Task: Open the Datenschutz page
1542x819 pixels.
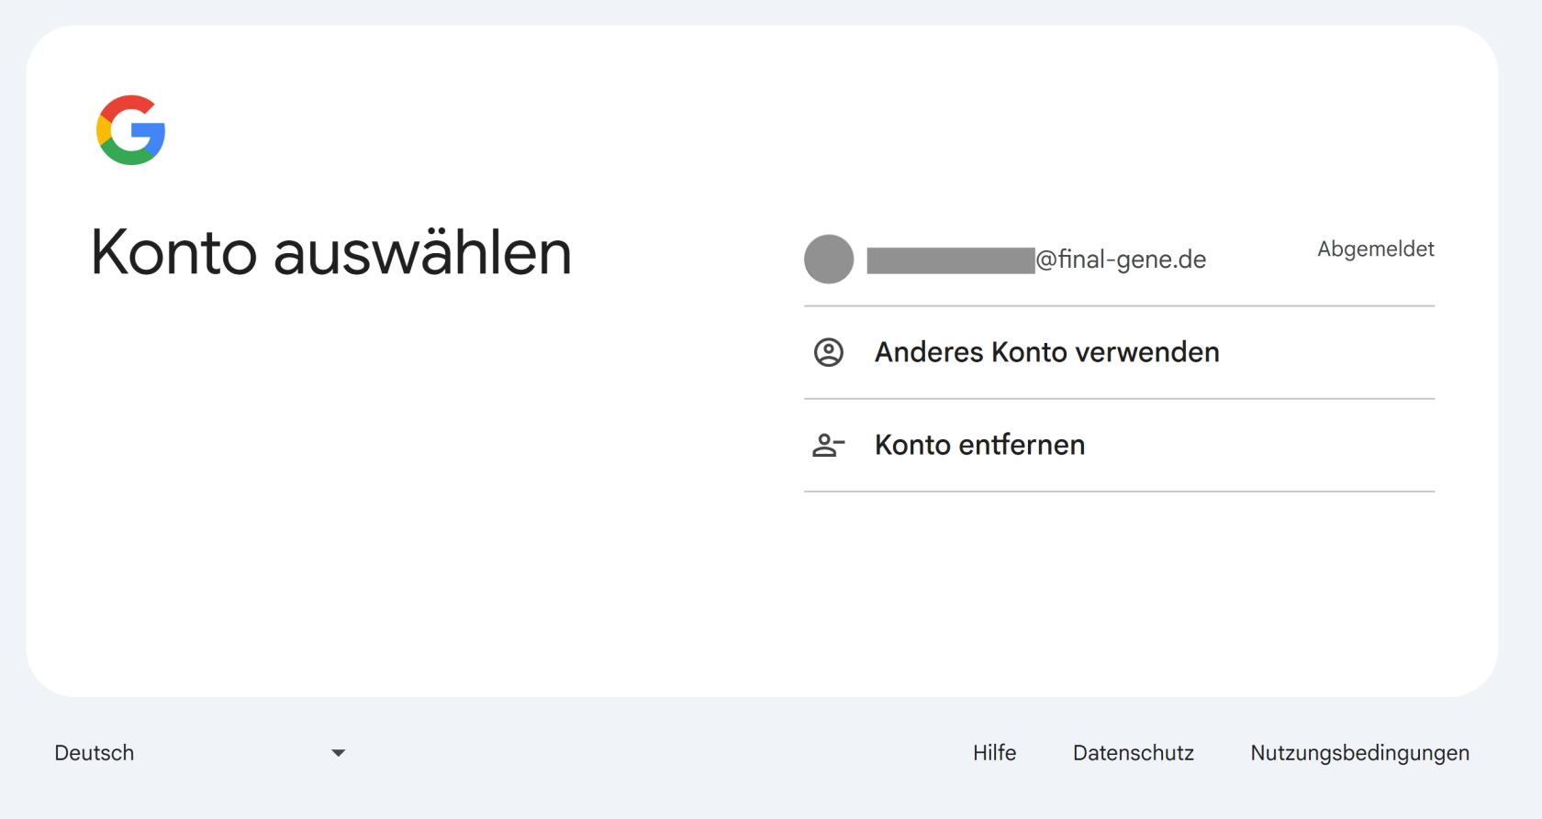Action: pos(1133,752)
